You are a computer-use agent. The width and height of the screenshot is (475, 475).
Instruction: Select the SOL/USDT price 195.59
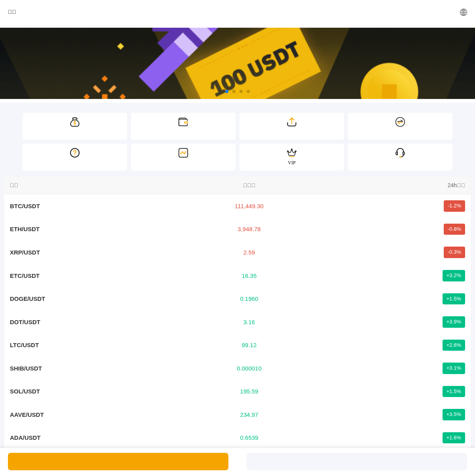249,391
